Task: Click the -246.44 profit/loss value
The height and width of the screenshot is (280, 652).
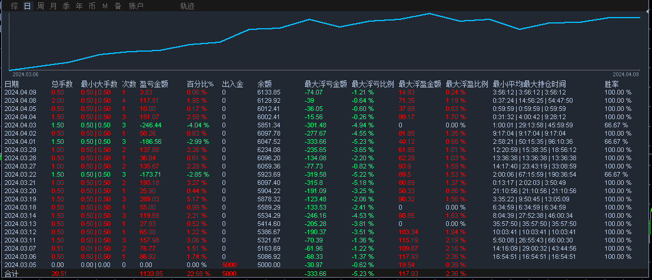Action: pyautogui.click(x=150, y=125)
